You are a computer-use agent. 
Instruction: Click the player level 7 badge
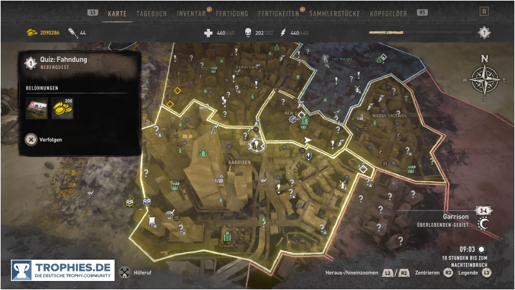pos(484,33)
